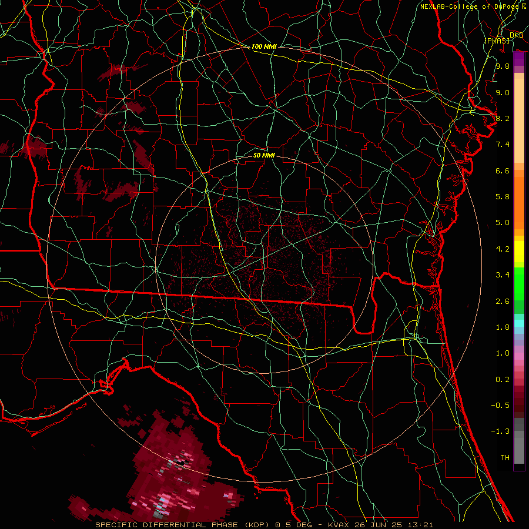Click the -0.5 value on color scale
The image size is (529, 529).
click(500, 406)
